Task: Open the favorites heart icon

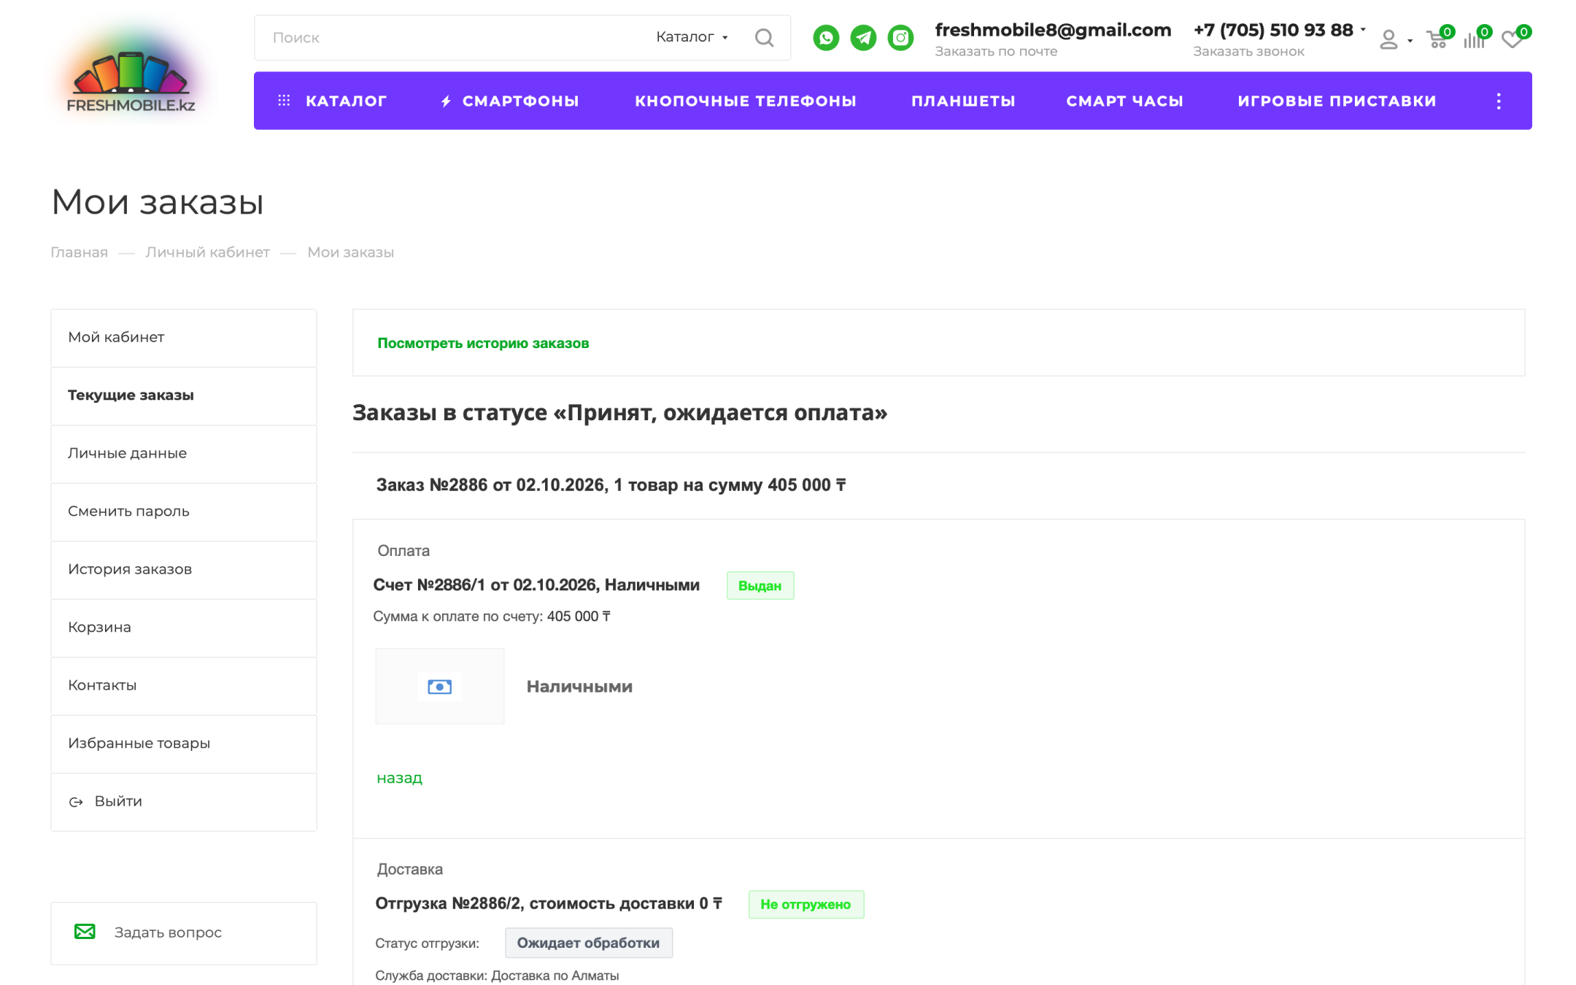Action: pyautogui.click(x=1512, y=39)
